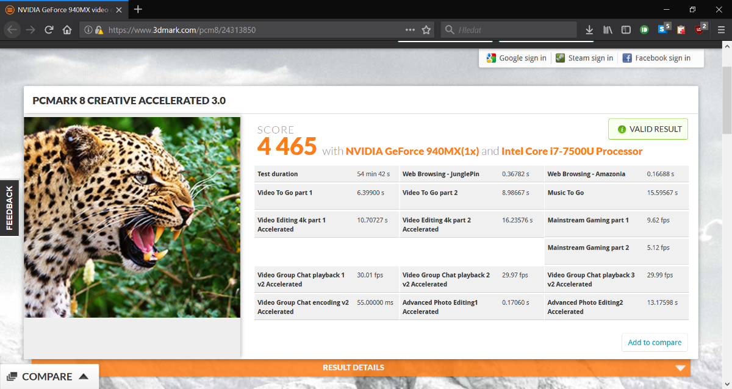The image size is (732, 389).
Task: Reload the current page
Action: point(49,30)
